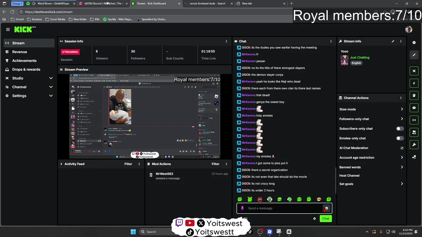This screenshot has width=422, height=237.
Task: Click the STREAMING status badge
Action: (70, 52)
